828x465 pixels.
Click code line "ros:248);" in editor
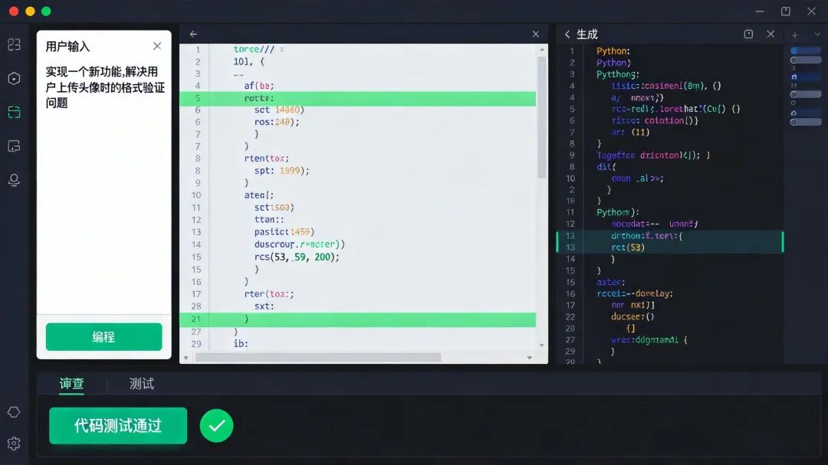coord(277,122)
